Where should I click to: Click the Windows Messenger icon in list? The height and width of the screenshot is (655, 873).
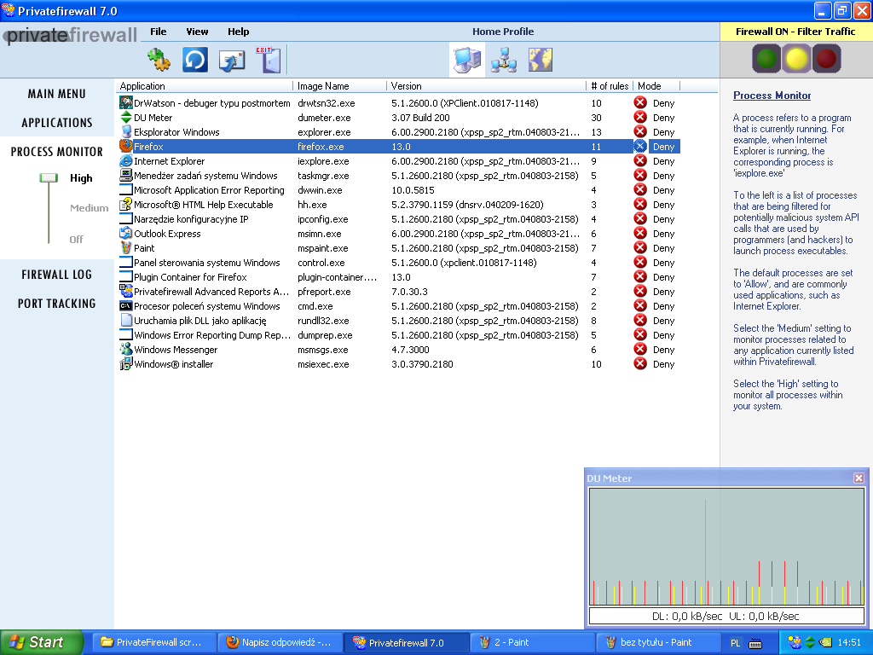(x=126, y=349)
